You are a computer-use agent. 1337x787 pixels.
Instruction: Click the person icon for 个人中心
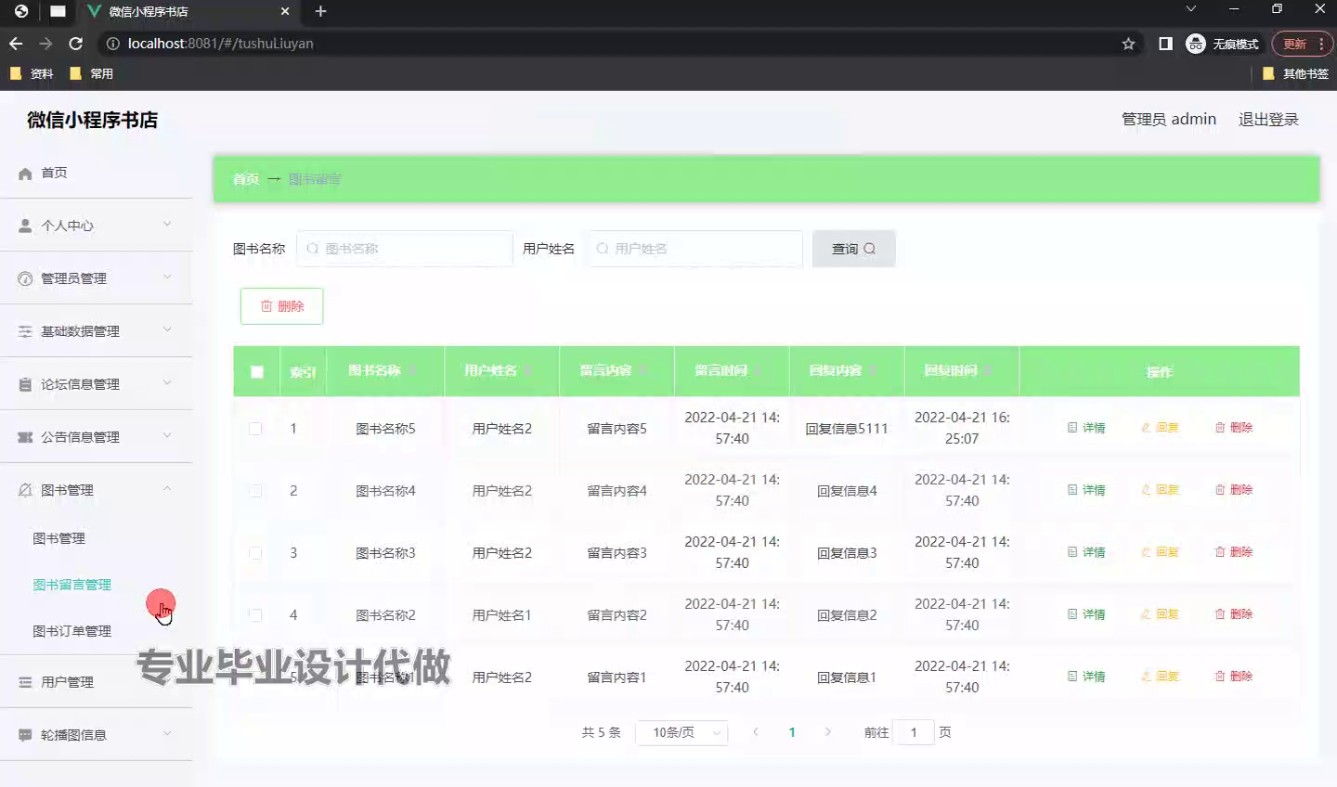click(25, 226)
